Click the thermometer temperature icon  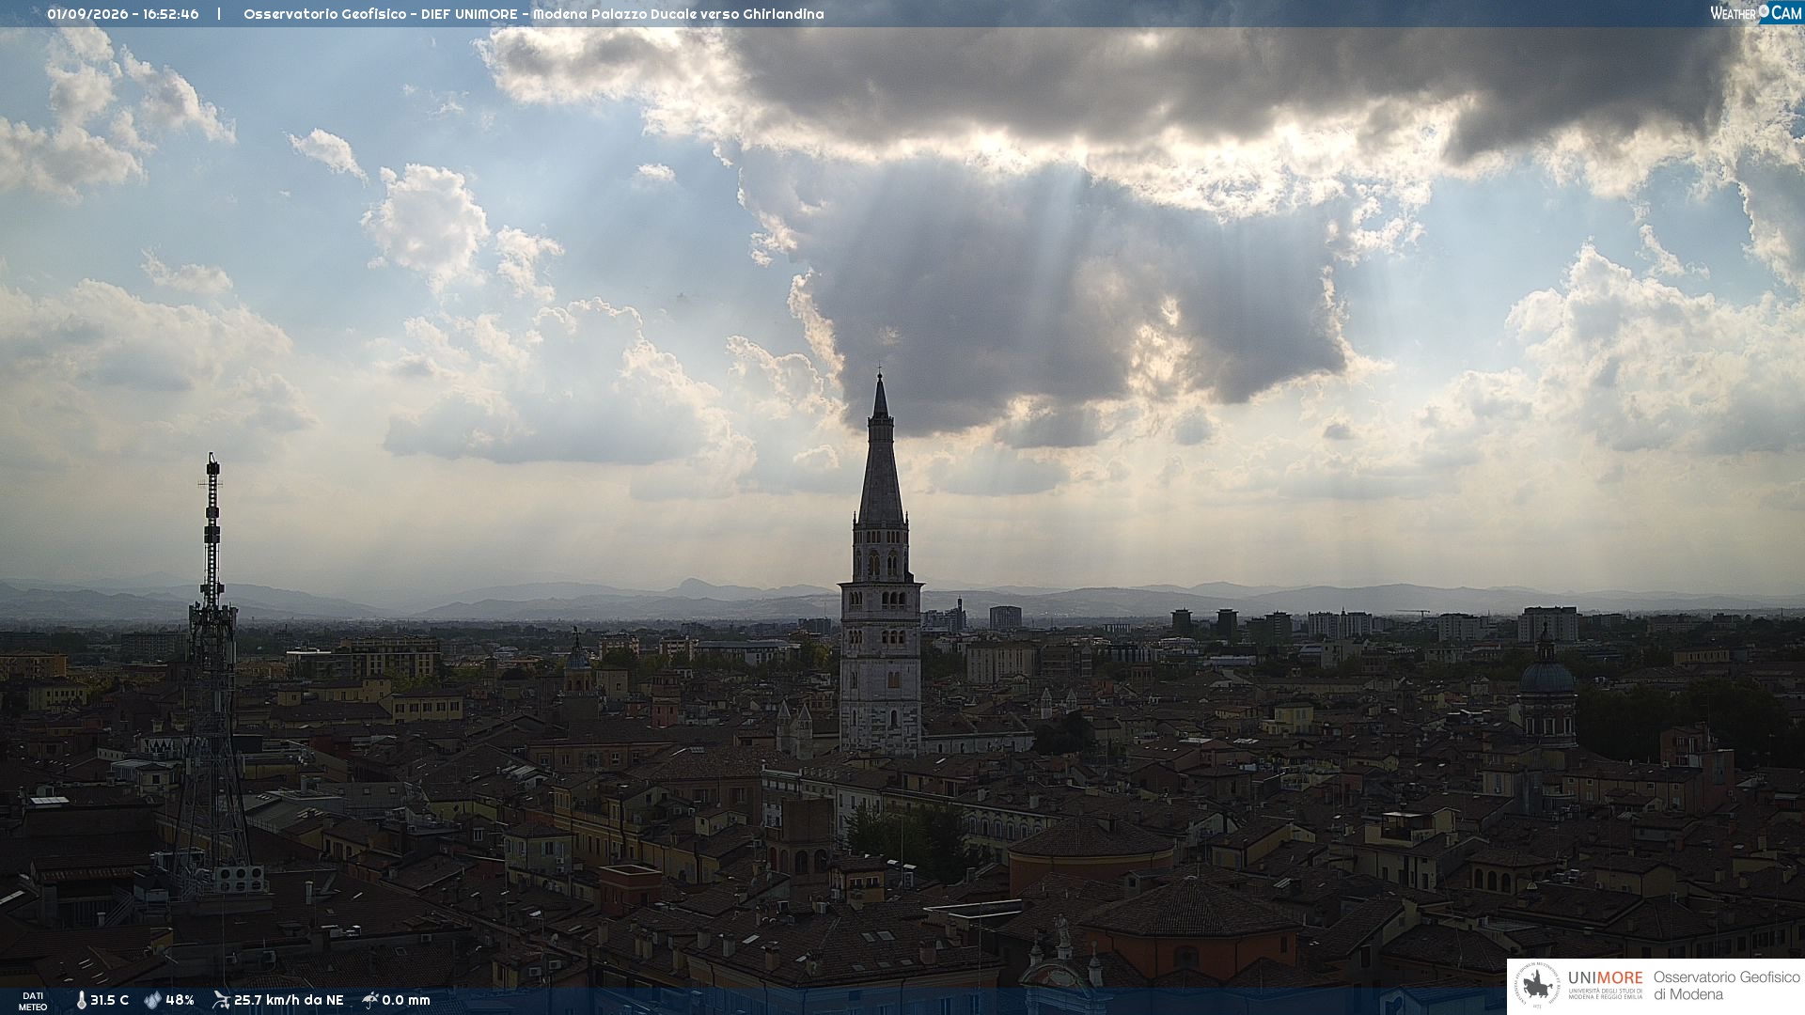coord(82,1001)
